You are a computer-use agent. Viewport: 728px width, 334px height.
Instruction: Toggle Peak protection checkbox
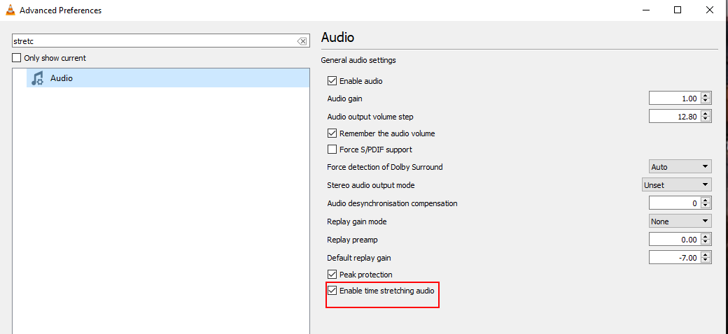pos(332,274)
